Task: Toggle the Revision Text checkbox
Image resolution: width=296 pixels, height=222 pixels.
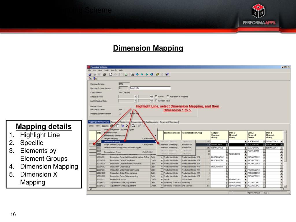Action: [x=156, y=101]
